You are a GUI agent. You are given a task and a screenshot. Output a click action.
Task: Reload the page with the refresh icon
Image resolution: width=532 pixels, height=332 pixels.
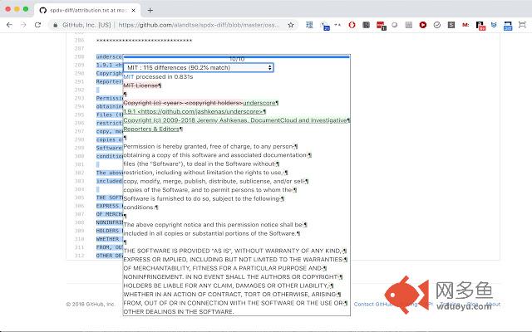[37, 25]
